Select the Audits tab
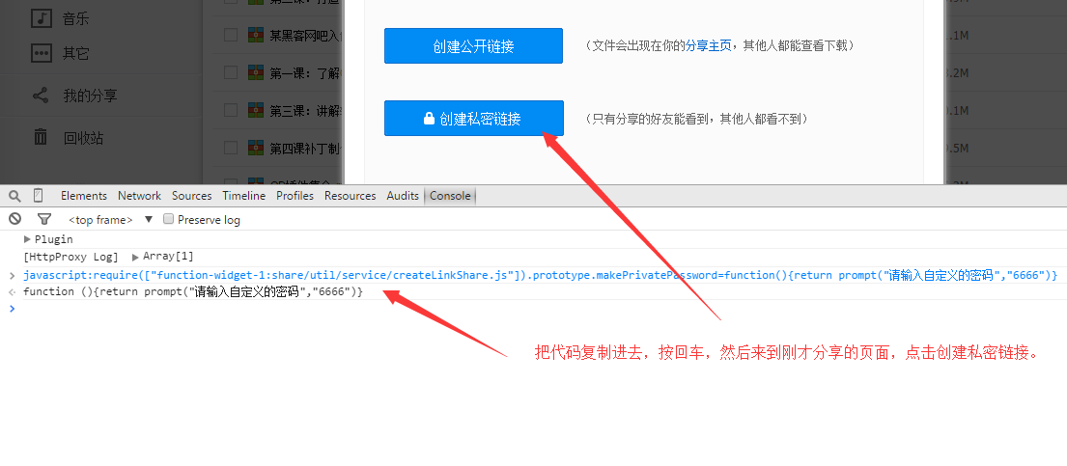Screen dimensions: 1067x466 [x=403, y=196]
